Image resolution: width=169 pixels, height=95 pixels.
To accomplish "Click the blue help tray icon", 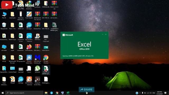I will [137, 93].
